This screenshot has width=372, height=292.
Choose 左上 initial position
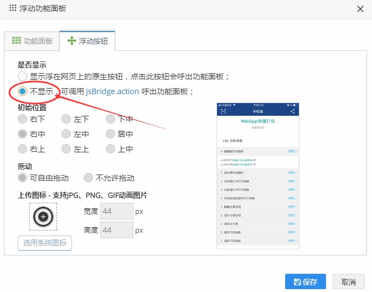pos(66,149)
